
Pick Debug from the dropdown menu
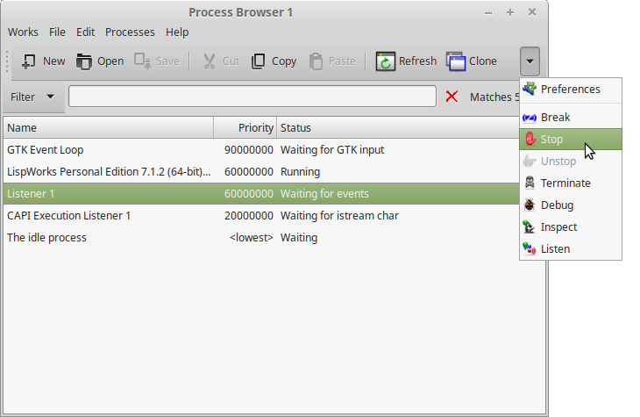tap(557, 205)
